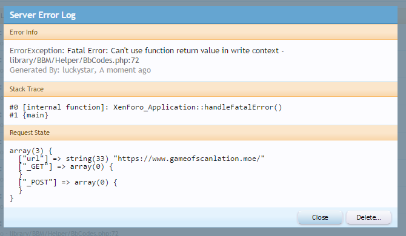Click the luckystar username in Generated By line
406x236 pixels.
(79, 70)
